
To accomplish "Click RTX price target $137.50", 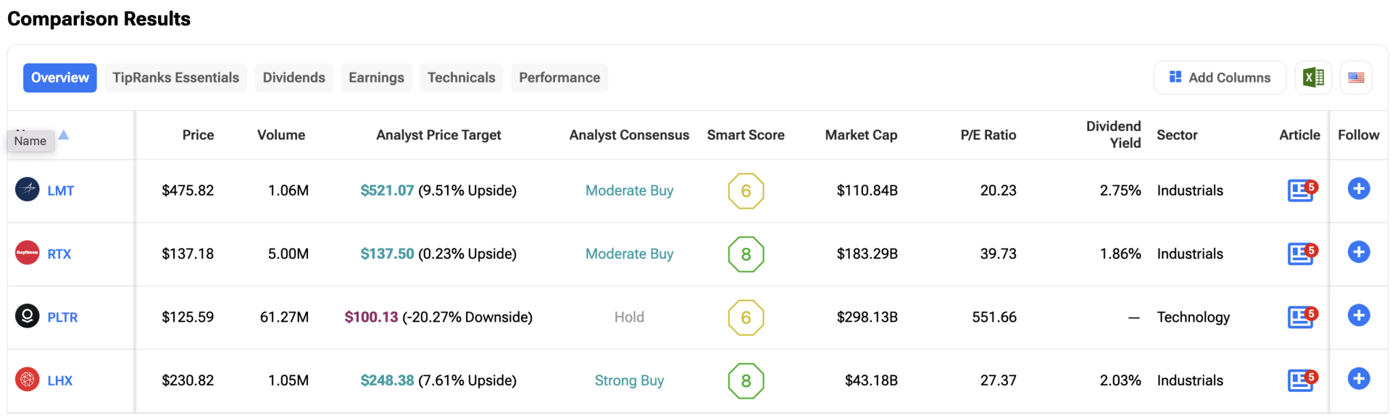I will [387, 254].
